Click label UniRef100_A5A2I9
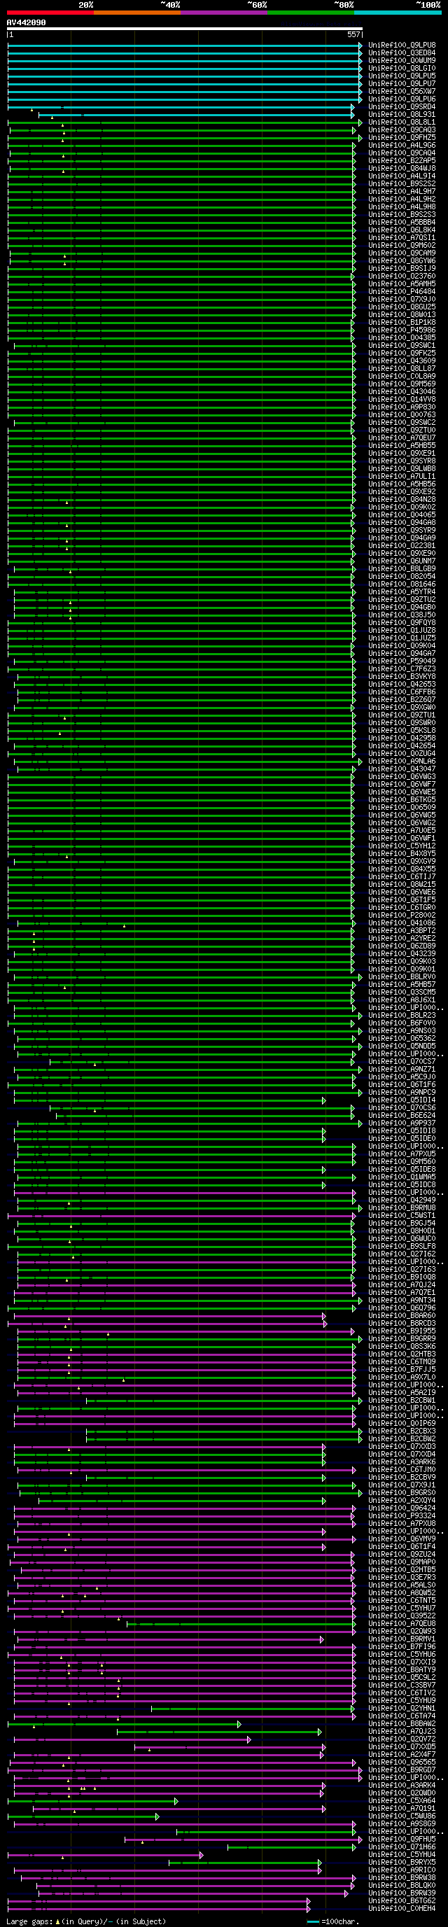448x1927 pixels. point(402,1393)
